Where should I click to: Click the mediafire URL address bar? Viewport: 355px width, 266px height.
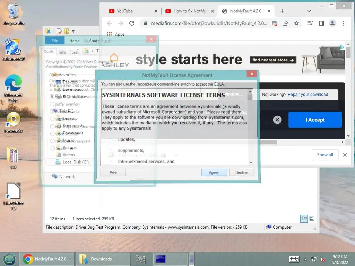coord(209,23)
